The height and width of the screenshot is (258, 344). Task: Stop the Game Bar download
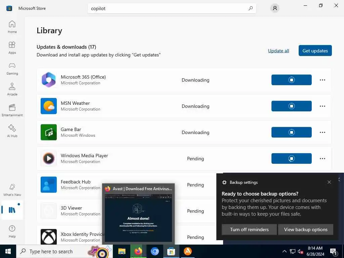point(291,132)
